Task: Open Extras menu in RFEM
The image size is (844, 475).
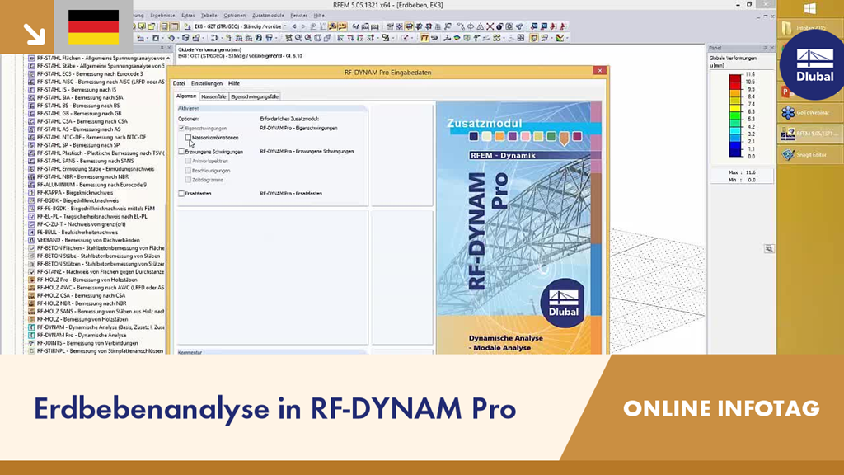Action: 188,16
